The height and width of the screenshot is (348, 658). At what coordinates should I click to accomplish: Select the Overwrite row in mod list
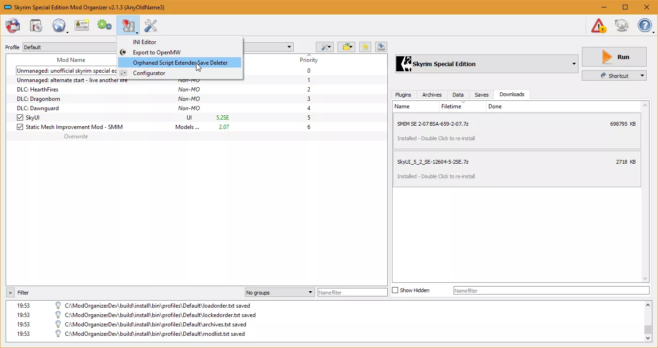point(196,136)
